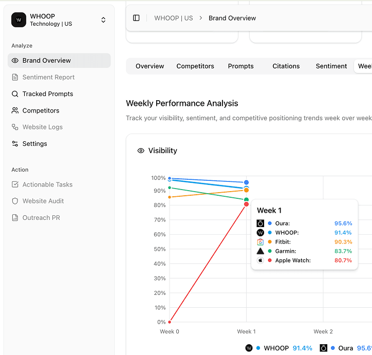Click the report icon beside Outreach PR
This screenshot has height=355, width=372.
click(15, 218)
